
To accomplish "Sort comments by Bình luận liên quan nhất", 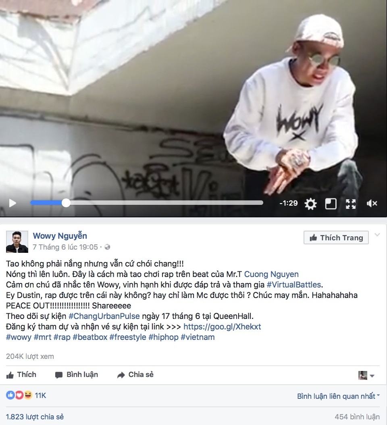I will 338,396.
